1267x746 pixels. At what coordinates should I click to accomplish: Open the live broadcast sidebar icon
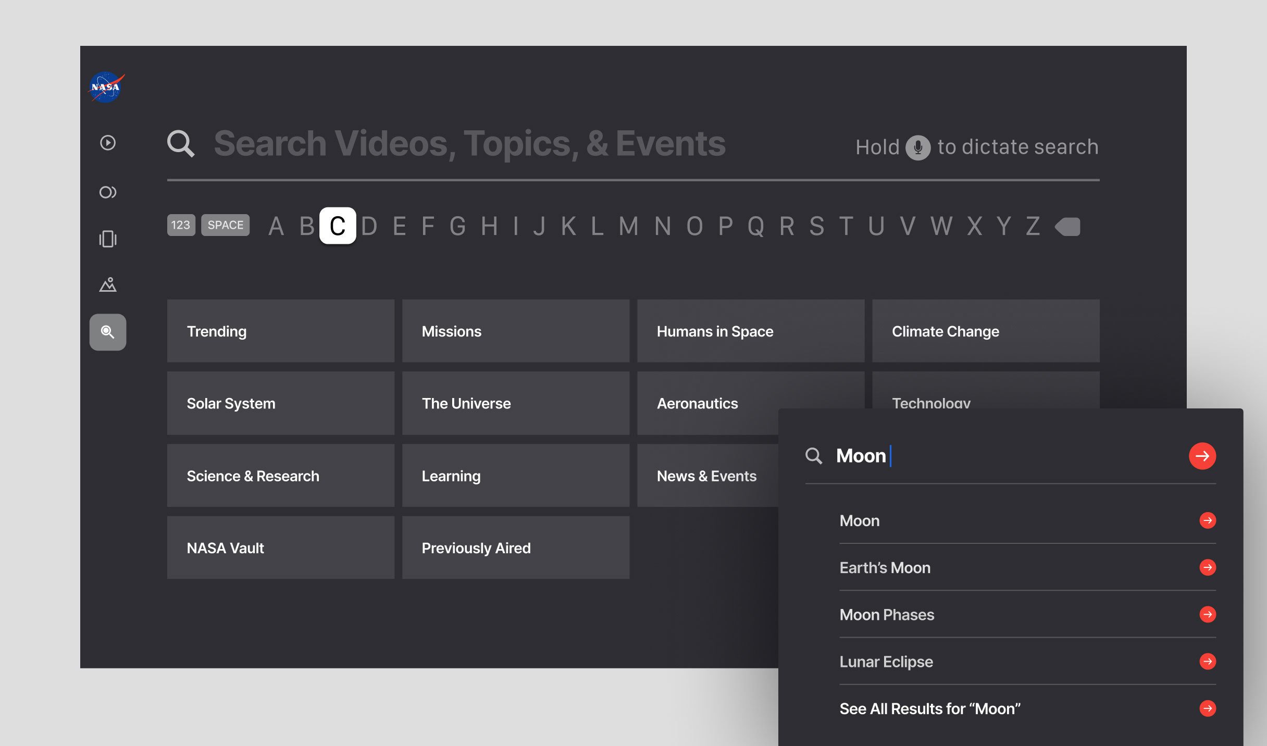point(108,192)
